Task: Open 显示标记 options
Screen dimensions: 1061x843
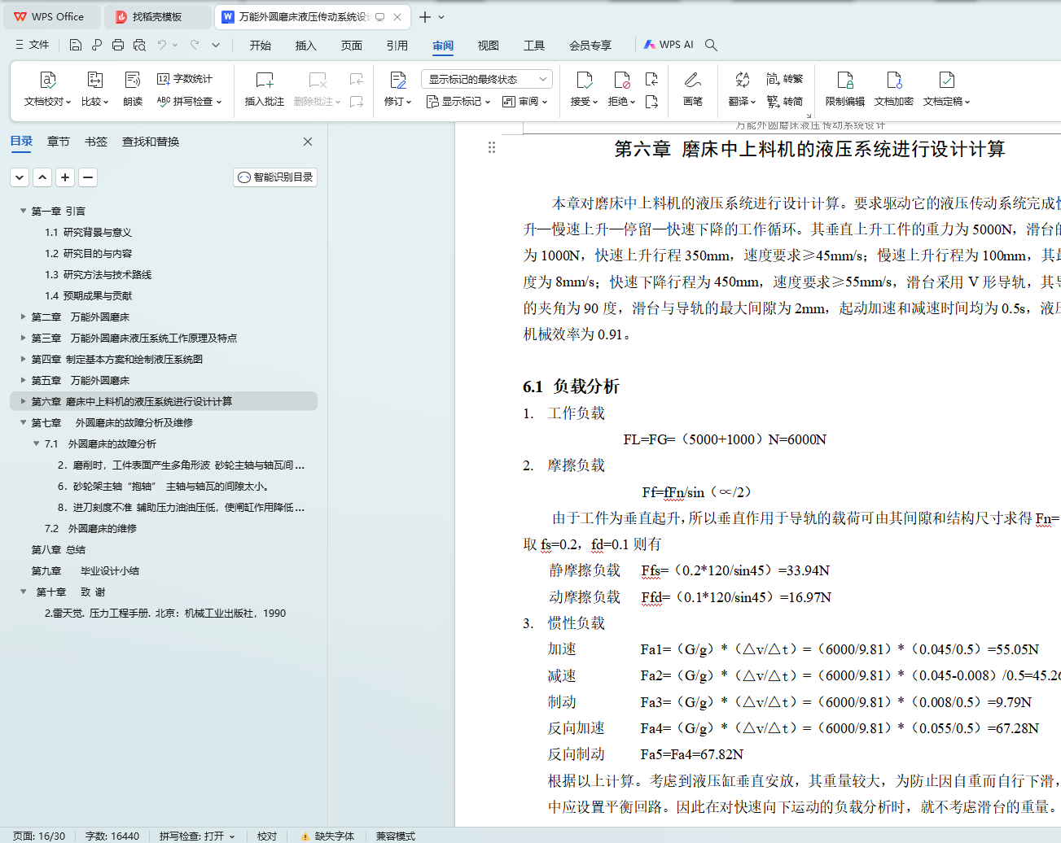Action: [458, 102]
